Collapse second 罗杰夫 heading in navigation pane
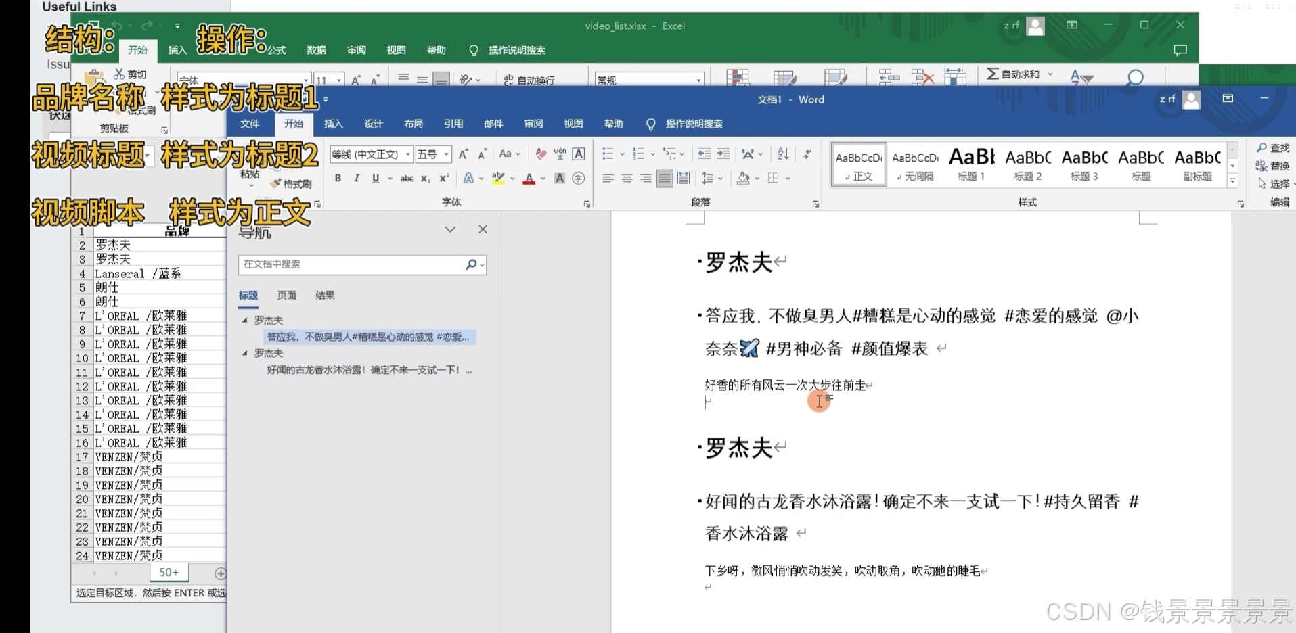 click(245, 353)
